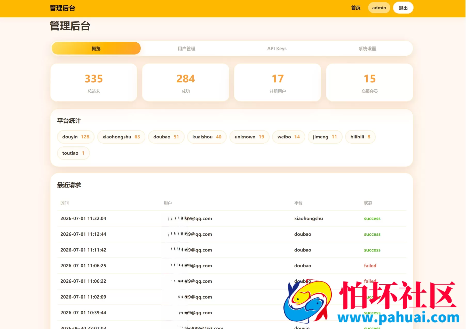Go to the 系统设置 tab
Screen dimensions: 466x329
367,48
